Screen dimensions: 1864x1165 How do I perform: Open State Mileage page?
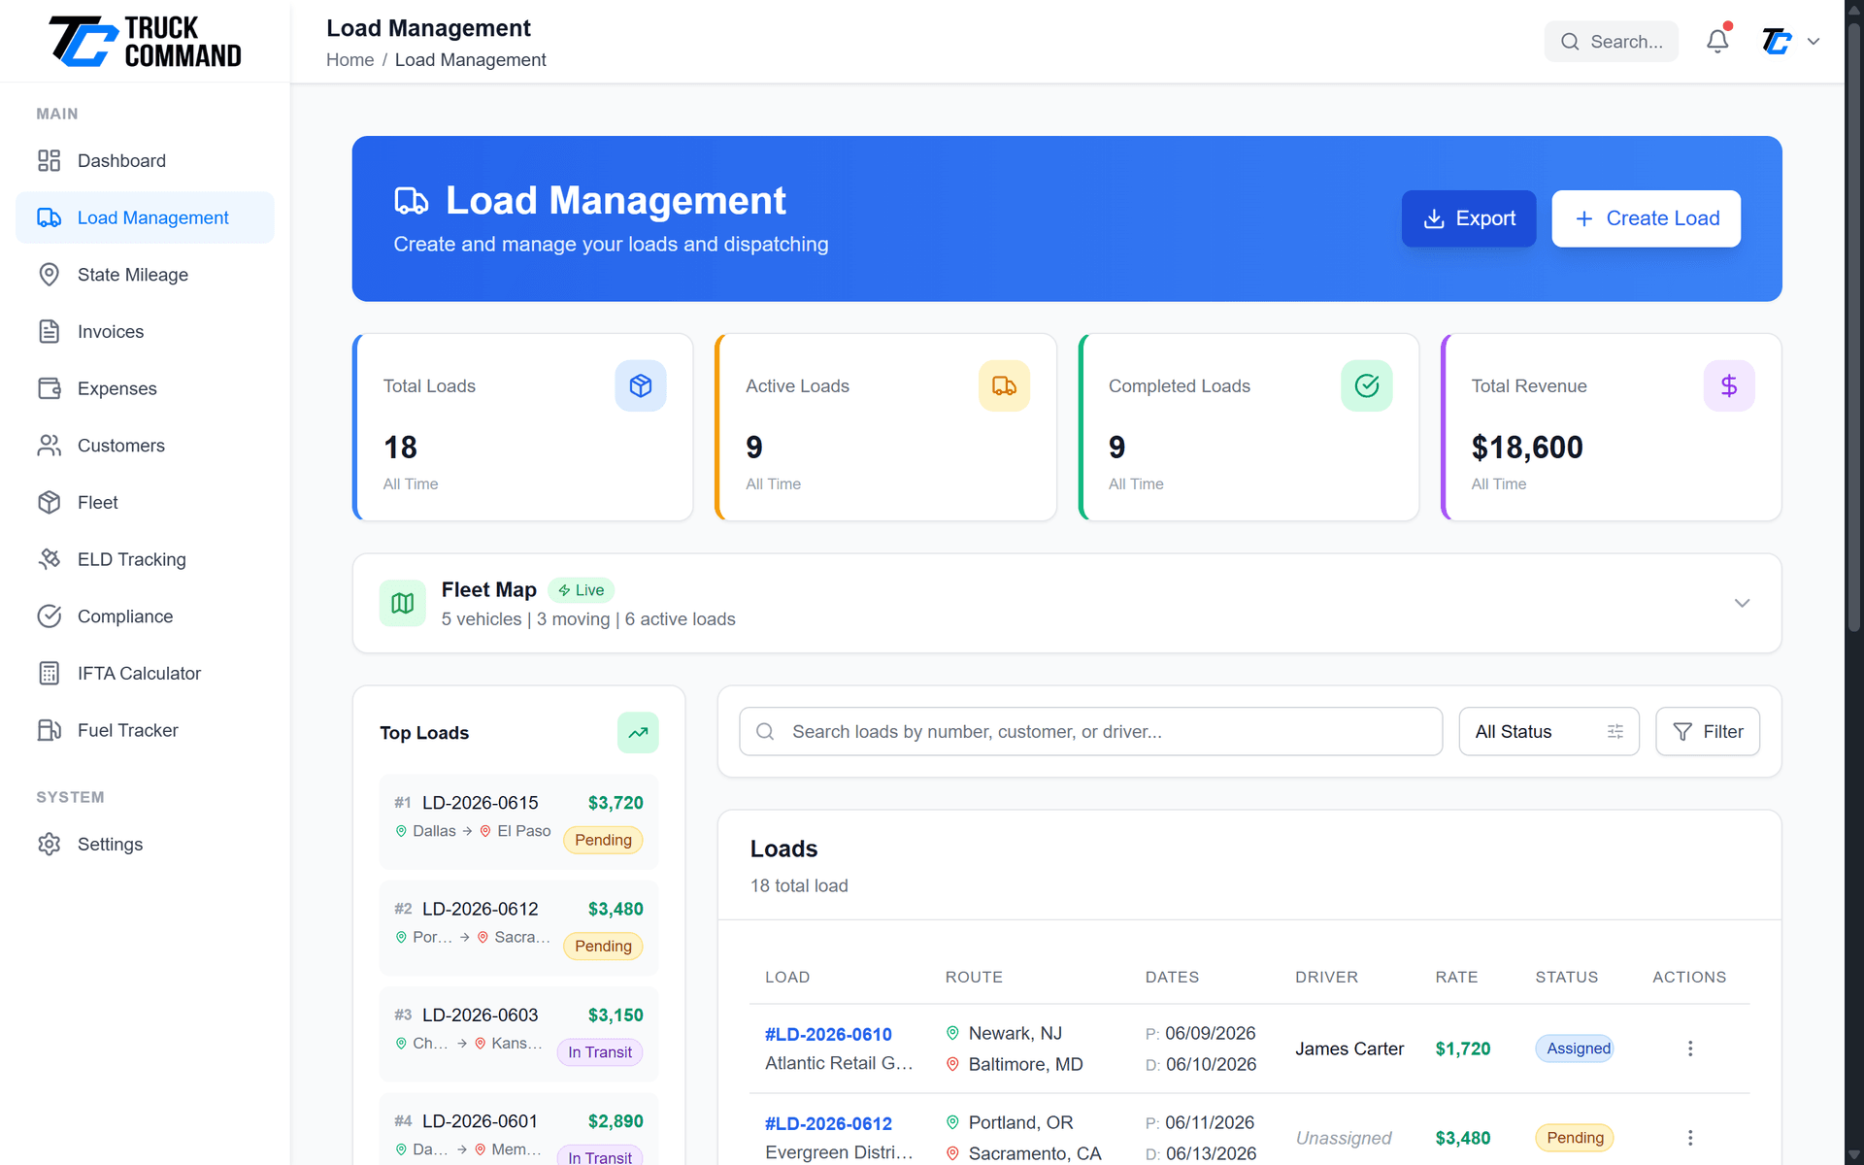click(x=145, y=275)
